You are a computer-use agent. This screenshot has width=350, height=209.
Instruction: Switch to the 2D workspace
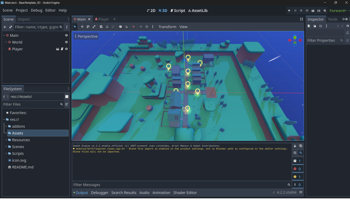(151, 10)
